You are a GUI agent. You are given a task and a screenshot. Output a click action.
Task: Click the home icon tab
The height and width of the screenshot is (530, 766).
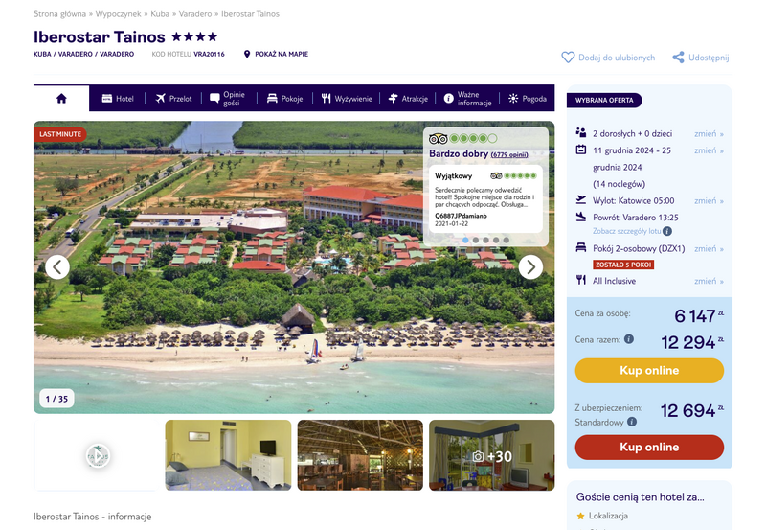(61, 99)
